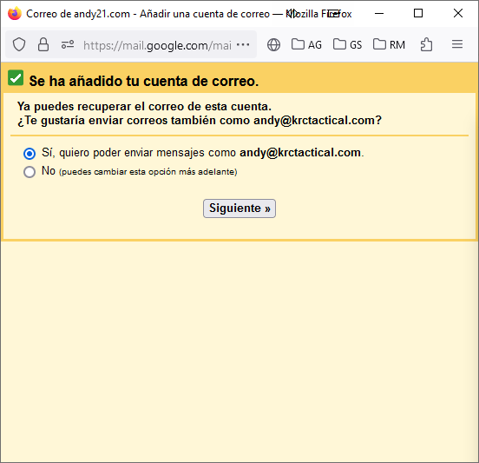Open the Extensions puzzle icon
Viewport: 479px width, 463px height.
426,44
